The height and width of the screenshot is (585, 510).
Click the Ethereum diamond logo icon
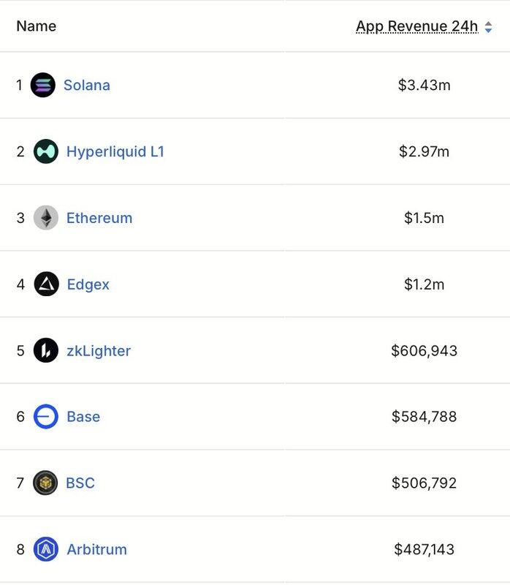pyautogui.click(x=46, y=218)
